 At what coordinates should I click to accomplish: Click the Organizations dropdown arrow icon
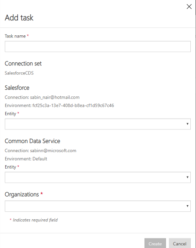point(187,206)
